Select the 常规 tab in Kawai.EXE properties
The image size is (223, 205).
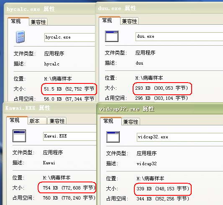(x=15, y=120)
